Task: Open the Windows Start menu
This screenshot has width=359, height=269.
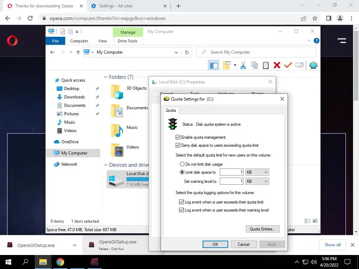Action: 8,262
